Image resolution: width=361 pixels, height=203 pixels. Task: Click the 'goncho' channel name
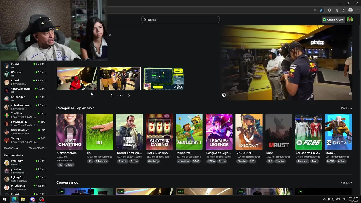pos(16,169)
